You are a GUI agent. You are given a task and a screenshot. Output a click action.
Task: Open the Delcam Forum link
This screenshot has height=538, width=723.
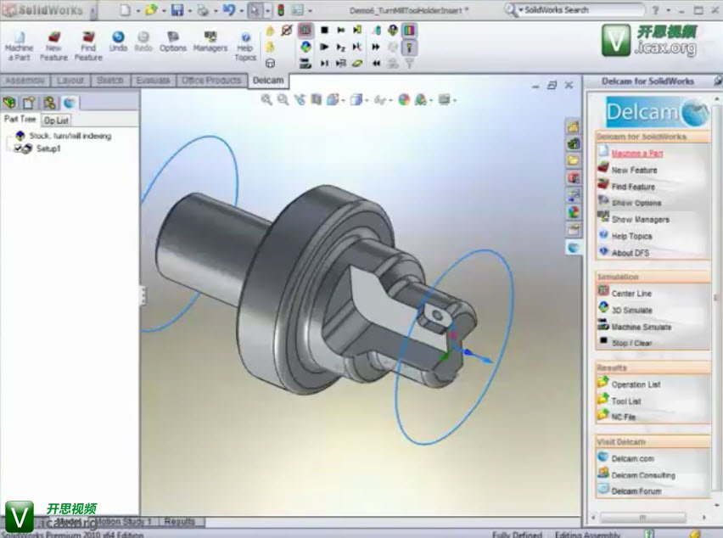point(636,491)
